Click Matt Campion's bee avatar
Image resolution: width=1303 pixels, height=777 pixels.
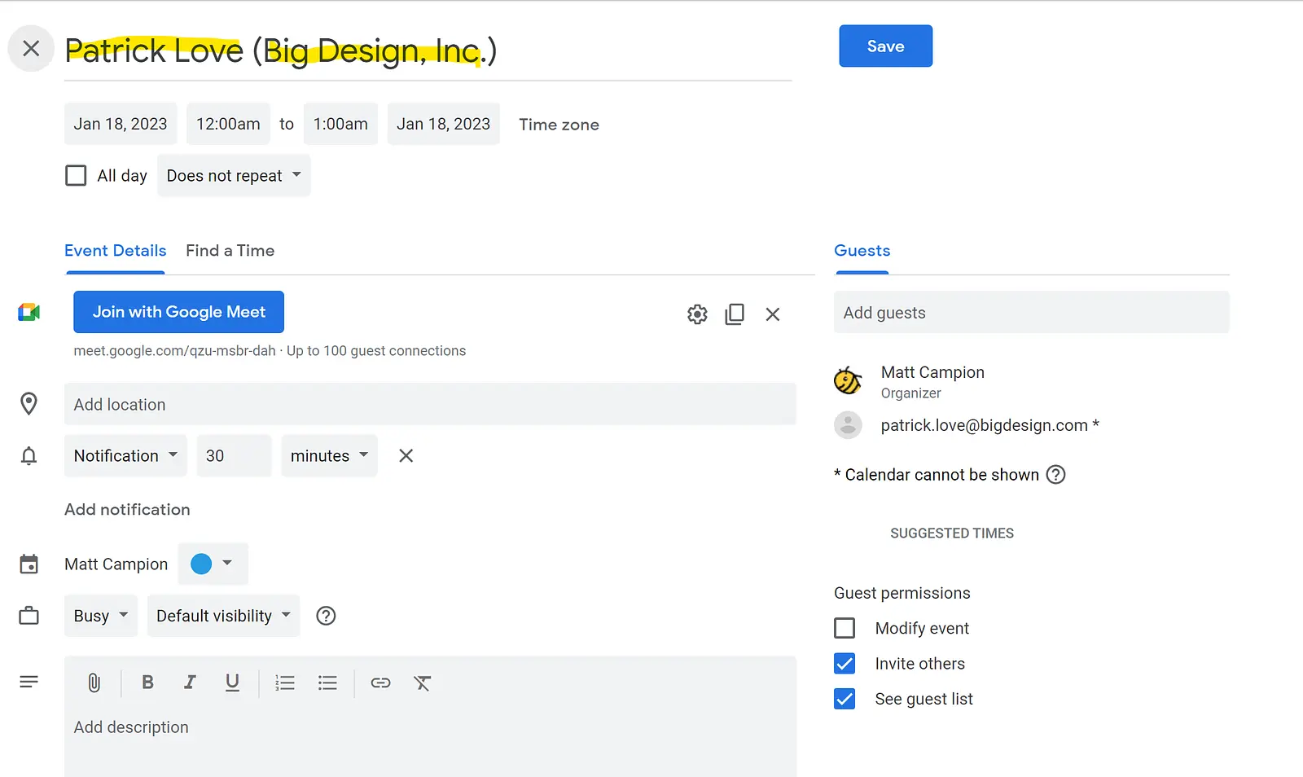pyautogui.click(x=848, y=380)
